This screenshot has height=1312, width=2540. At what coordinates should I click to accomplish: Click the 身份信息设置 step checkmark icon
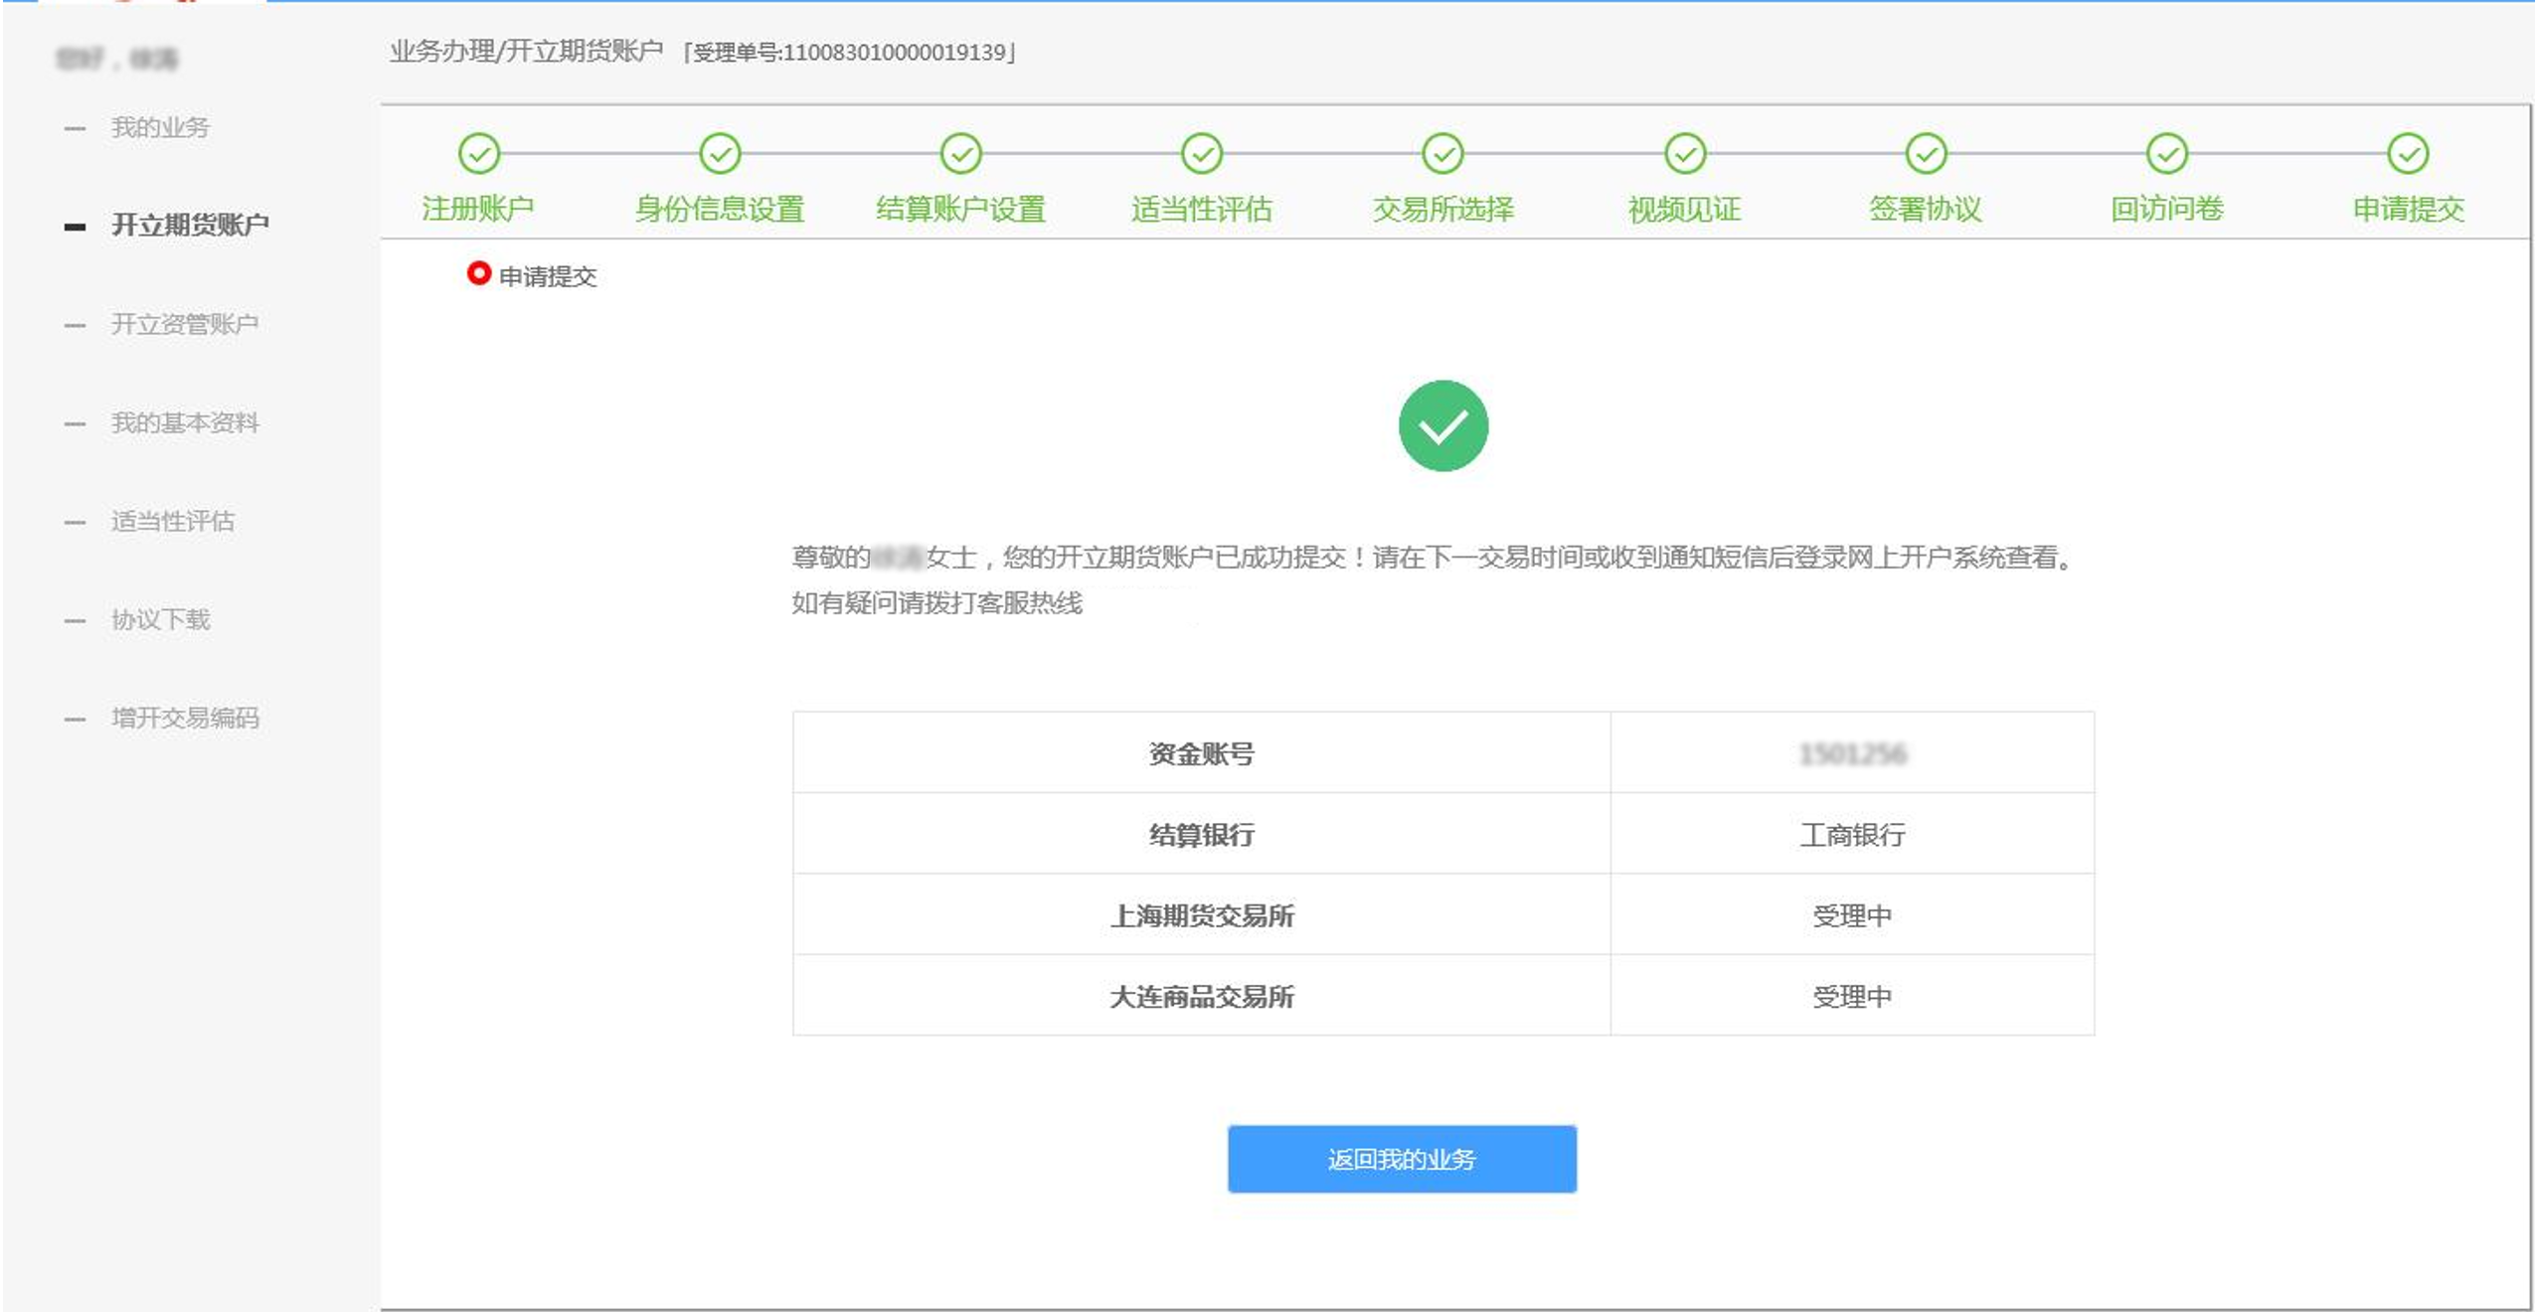tap(720, 154)
